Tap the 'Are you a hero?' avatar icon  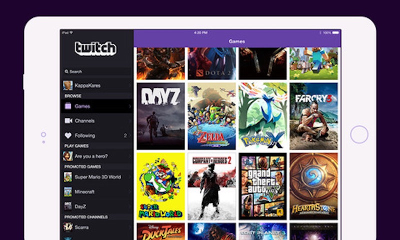coord(68,156)
